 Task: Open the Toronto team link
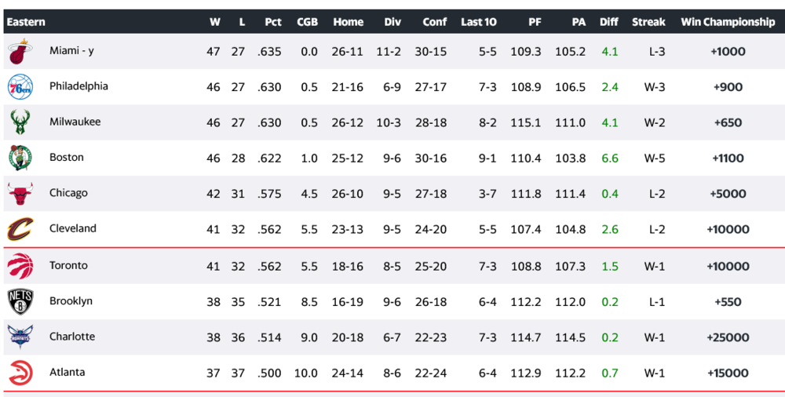pyautogui.click(x=68, y=265)
